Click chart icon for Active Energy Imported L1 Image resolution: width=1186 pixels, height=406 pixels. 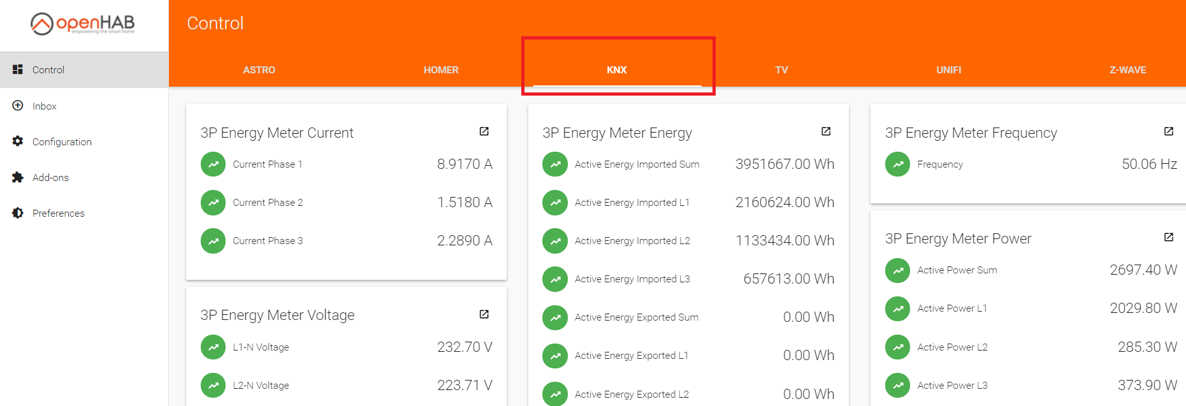(x=555, y=203)
